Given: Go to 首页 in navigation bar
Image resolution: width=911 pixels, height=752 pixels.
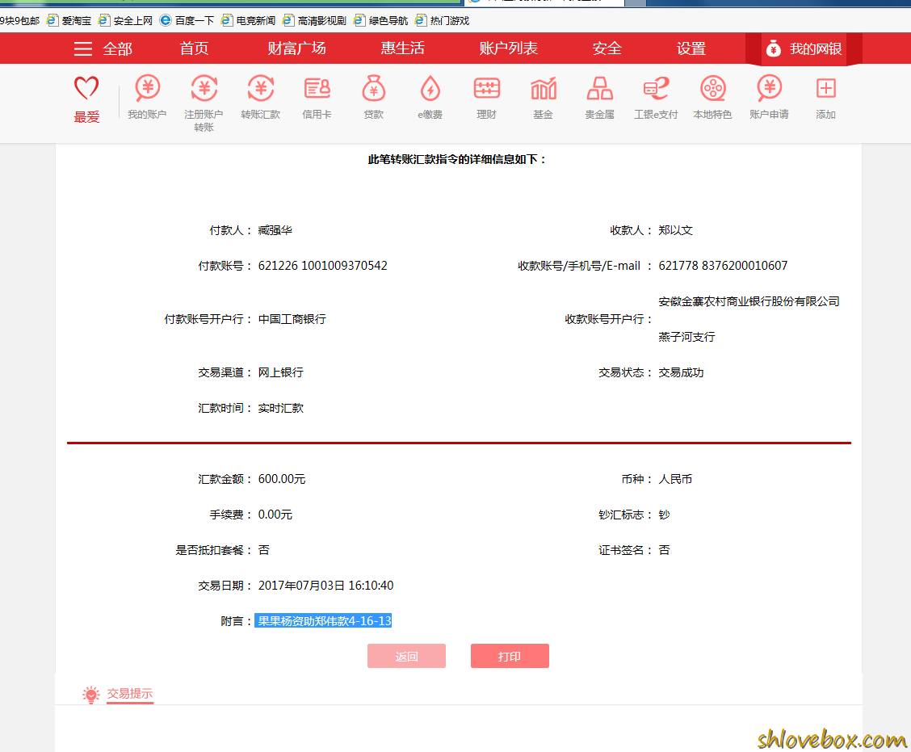Looking at the screenshot, I should (194, 48).
